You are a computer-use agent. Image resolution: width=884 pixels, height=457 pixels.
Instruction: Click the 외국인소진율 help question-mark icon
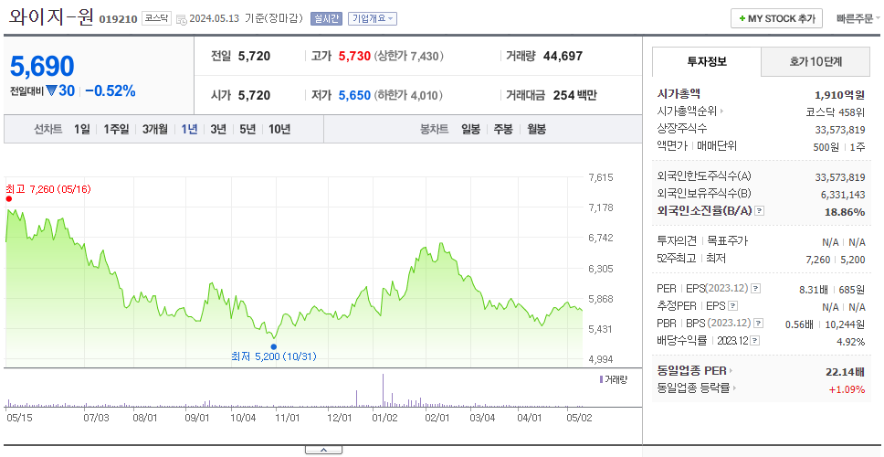[x=760, y=211]
